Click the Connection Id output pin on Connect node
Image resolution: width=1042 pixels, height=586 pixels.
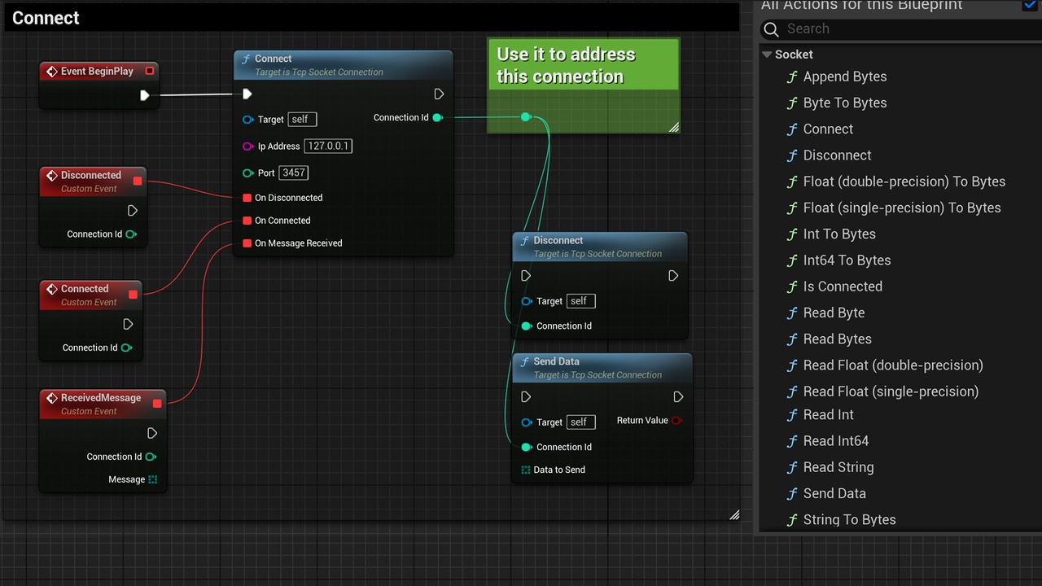[x=437, y=118]
